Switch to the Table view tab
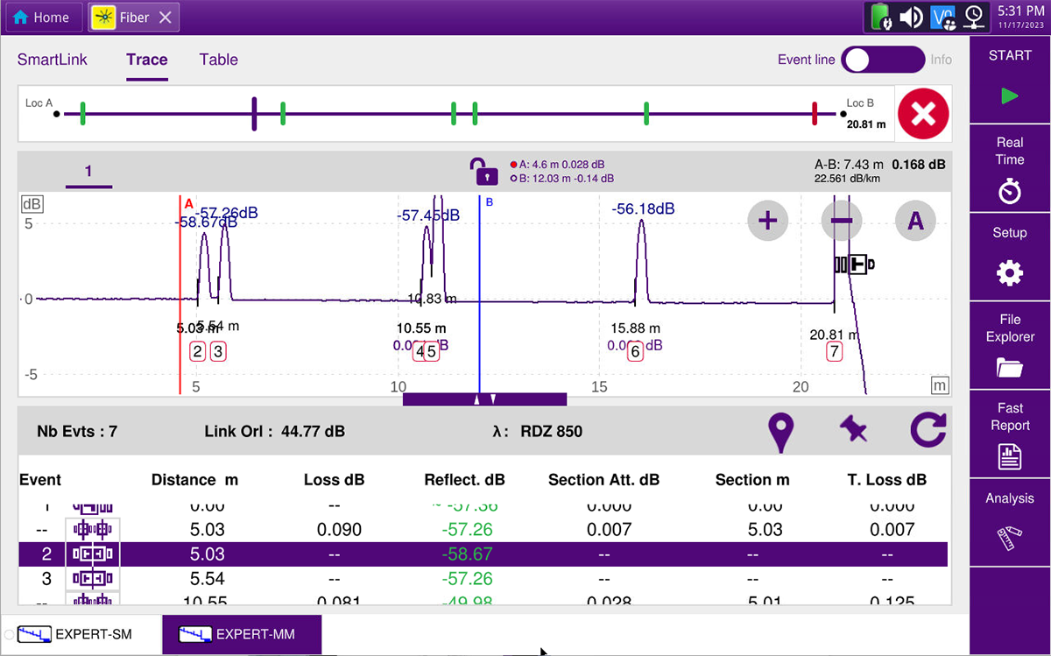Image resolution: width=1051 pixels, height=656 pixels. pyautogui.click(x=218, y=60)
